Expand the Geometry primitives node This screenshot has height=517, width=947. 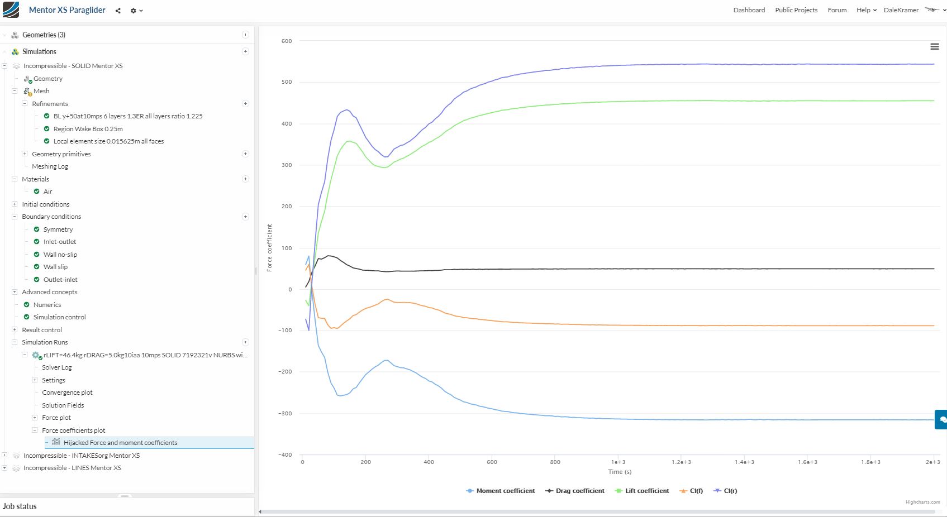click(25, 154)
